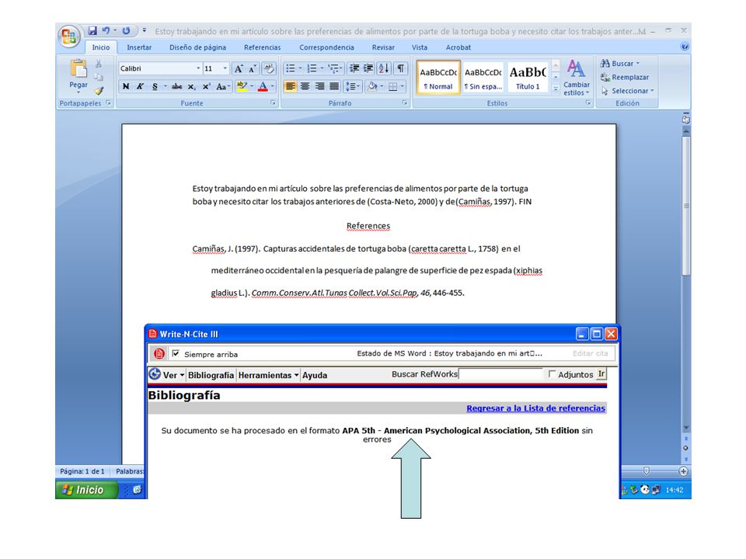The width and height of the screenshot is (746, 559).
Task: Open the change case Aa dropdown
Action: point(222,86)
